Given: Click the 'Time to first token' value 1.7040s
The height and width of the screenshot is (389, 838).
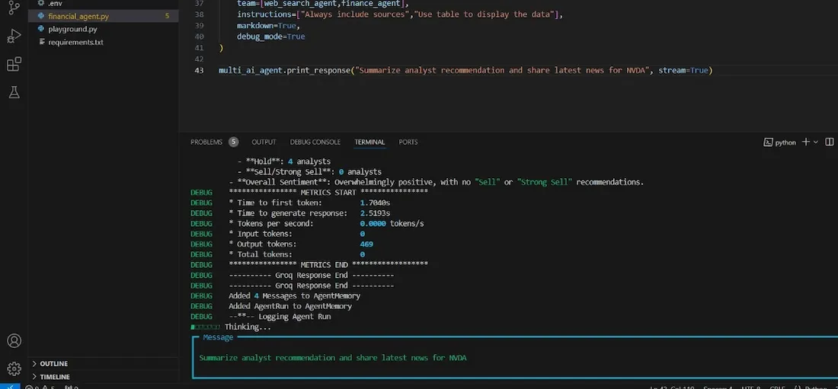Looking at the screenshot, I should click(x=375, y=203).
